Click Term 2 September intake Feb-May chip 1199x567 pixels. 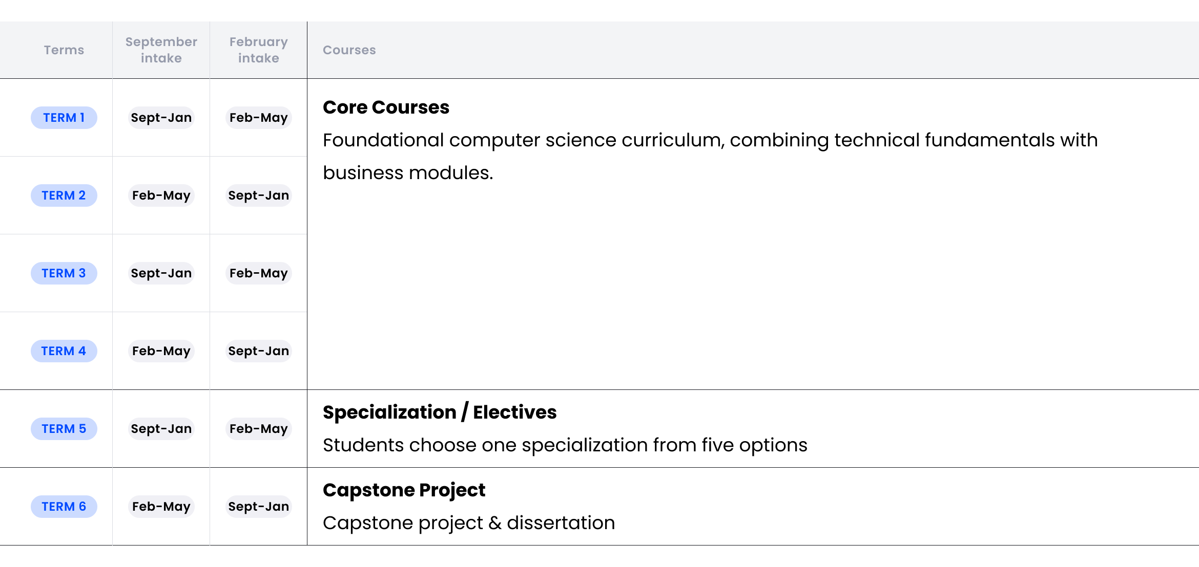(x=161, y=195)
